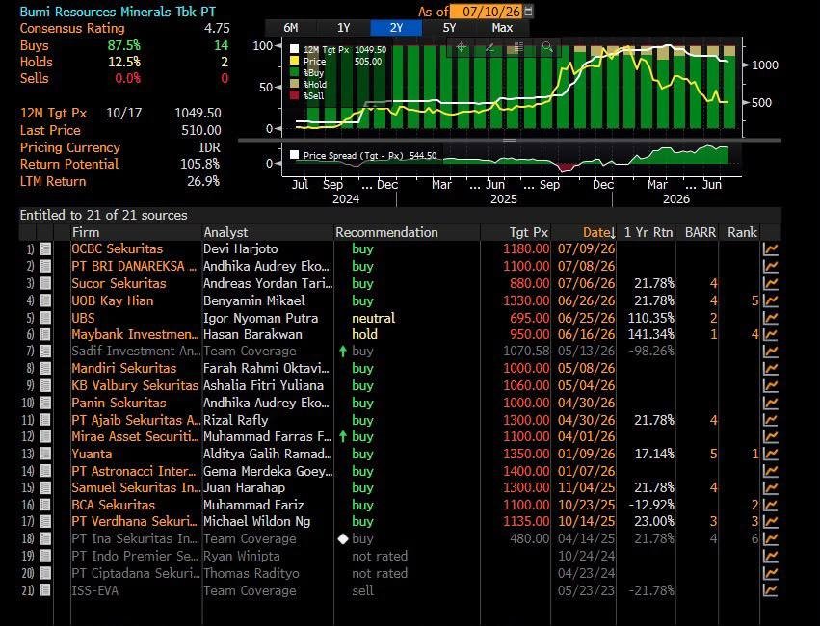Viewport: 820px width, 626px height.
Task: Activate the chart crosshair tool
Action: coord(462,47)
